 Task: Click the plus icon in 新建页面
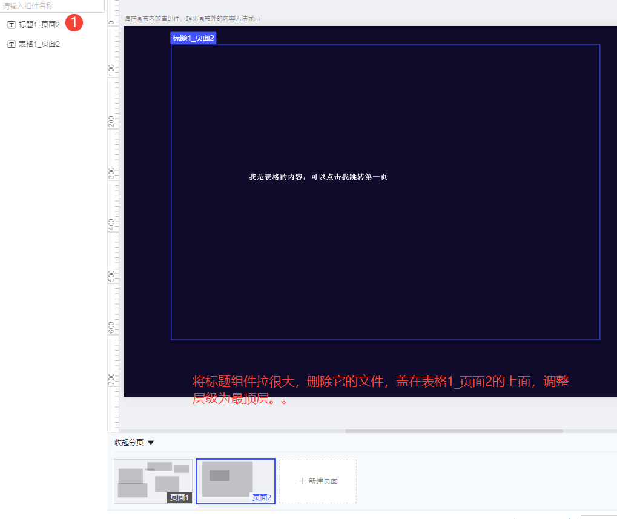[303, 481]
